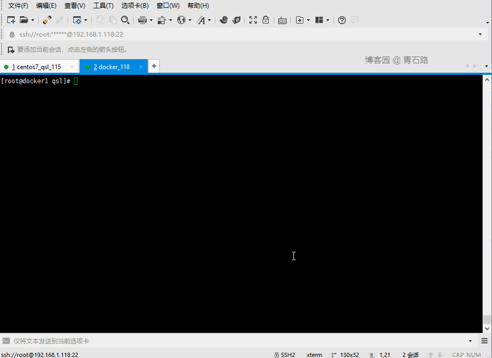Click the globe encoding icon
Viewport: 492px width, 358px height.
[x=181, y=20]
